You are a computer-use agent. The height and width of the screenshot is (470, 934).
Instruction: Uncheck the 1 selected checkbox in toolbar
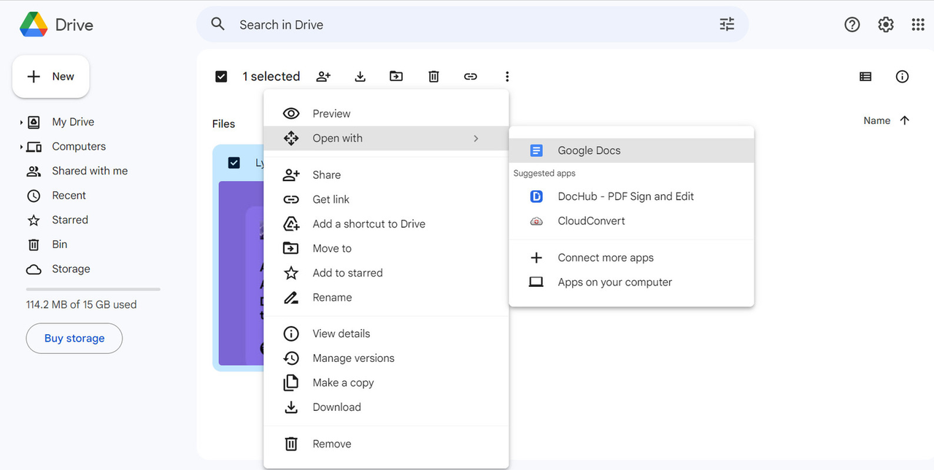point(221,77)
